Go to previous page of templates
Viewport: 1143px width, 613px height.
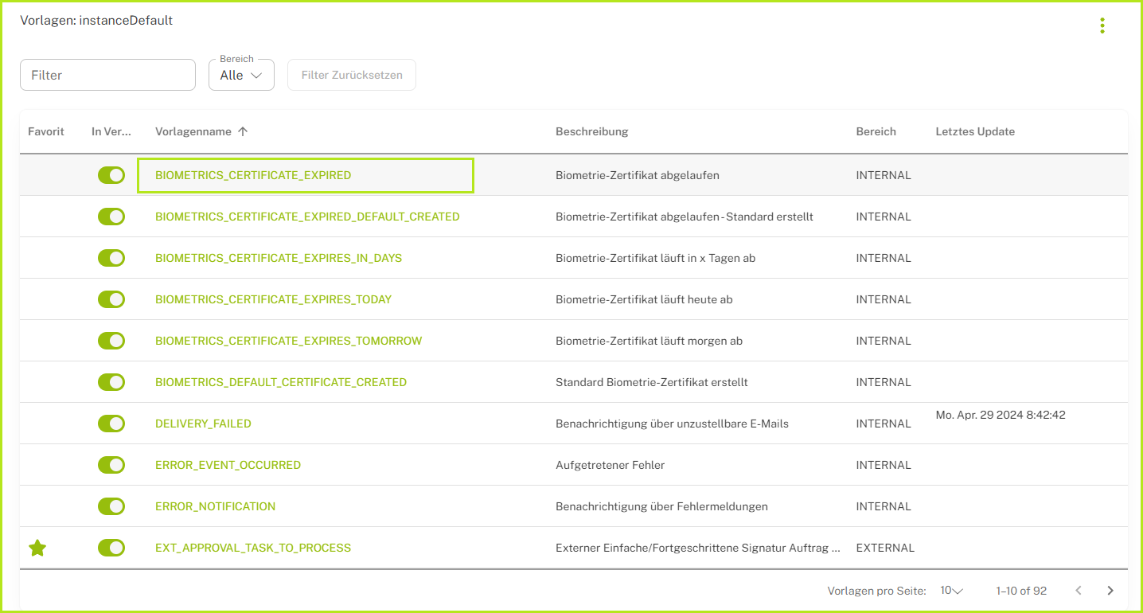point(1079,591)
